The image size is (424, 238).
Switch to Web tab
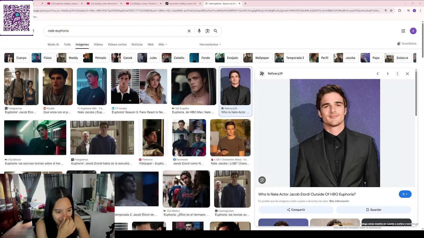pos(151,44)
